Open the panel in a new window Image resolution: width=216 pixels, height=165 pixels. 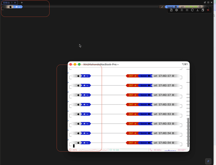coord(205,2)
